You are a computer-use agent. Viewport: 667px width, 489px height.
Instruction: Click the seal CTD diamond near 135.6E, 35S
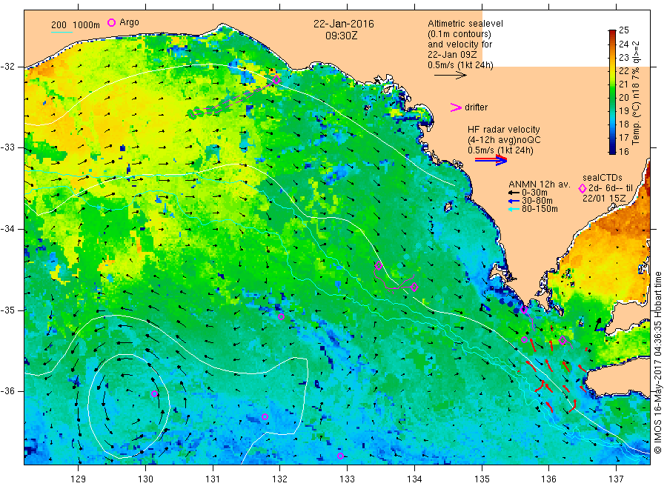[525, 310]
